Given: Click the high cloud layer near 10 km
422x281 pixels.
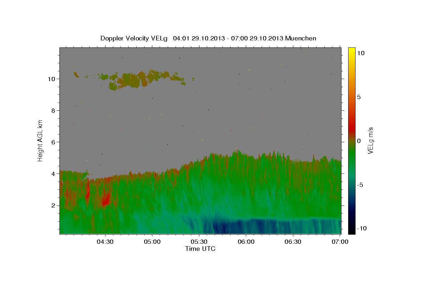Looking at the screenshot, I should point(134,79).
